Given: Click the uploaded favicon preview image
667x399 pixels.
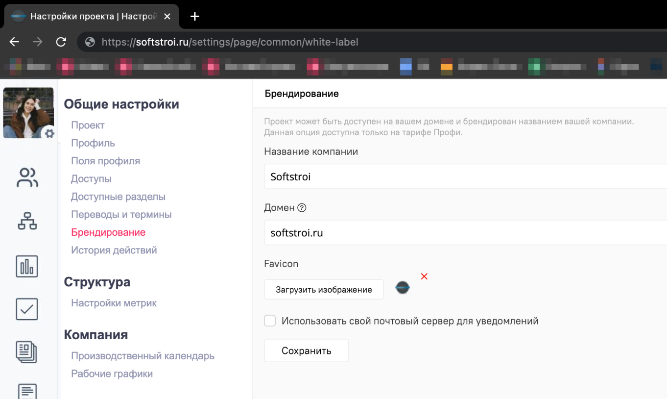Looking at the screenshot, I should coord(403,288).
